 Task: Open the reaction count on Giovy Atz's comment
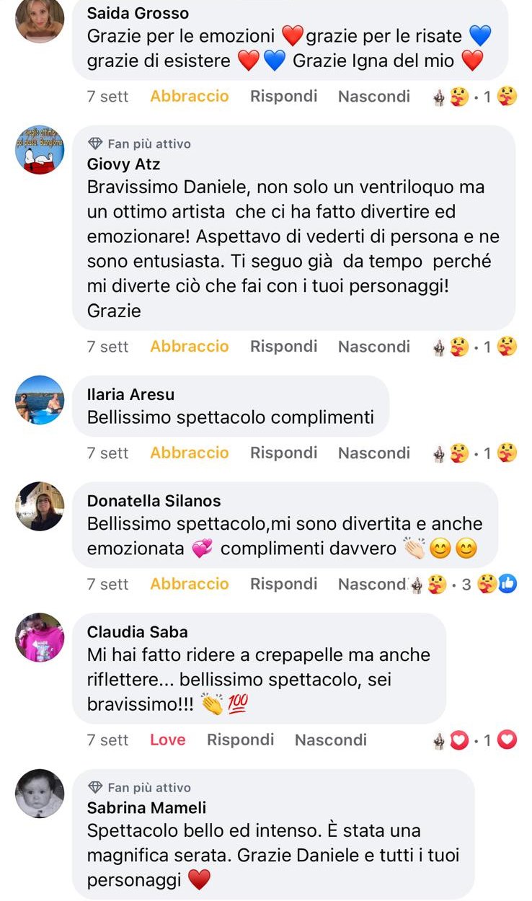pos(487,347)
